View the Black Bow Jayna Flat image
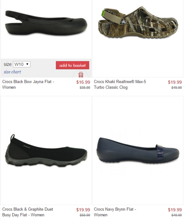Screen dimensions: 184x221 (46, 23)
